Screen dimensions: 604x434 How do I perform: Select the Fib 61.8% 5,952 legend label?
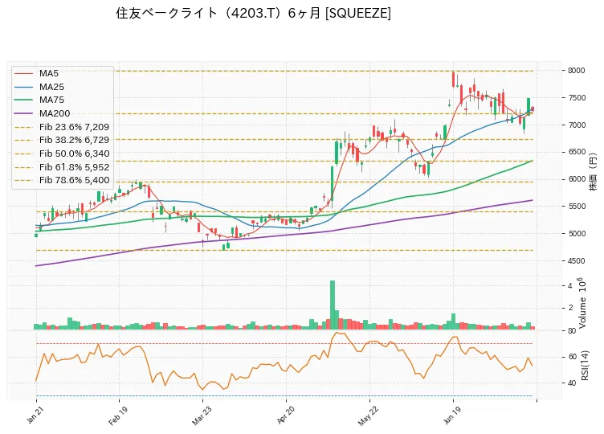74,167
